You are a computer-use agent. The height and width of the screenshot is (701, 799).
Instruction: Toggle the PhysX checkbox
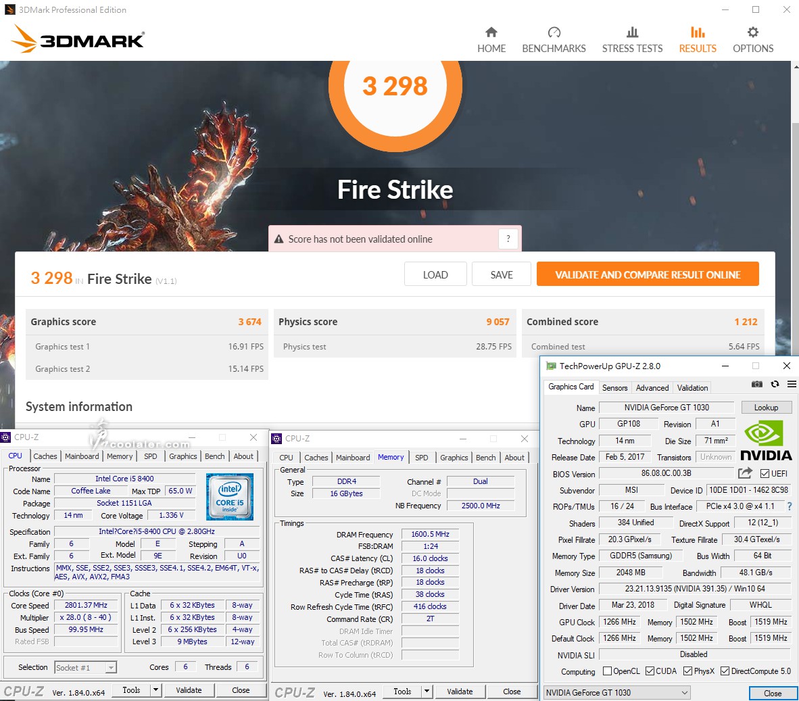(x=688, y=671)
